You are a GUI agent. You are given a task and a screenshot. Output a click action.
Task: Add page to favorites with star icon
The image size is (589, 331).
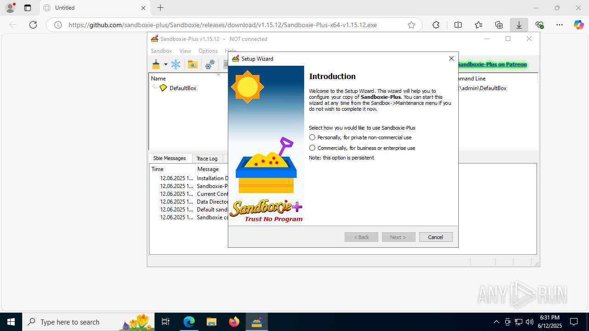click(411, 25)
